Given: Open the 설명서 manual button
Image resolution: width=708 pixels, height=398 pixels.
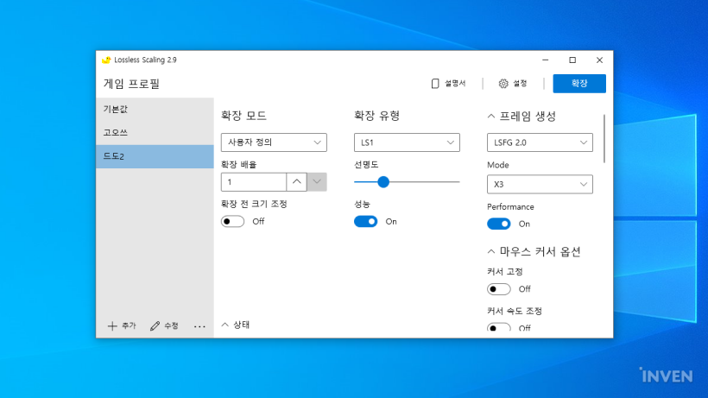Looking at the screenshot, I should 448,84.
